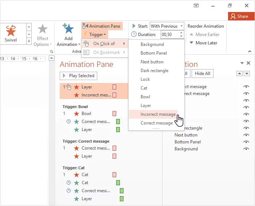Open Effect Options
The image size is (255, 206).
[x=43, y=35]
